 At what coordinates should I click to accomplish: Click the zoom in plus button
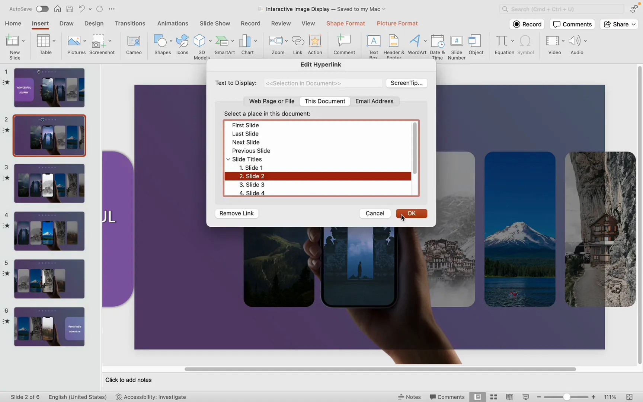[x=594, y=397]
